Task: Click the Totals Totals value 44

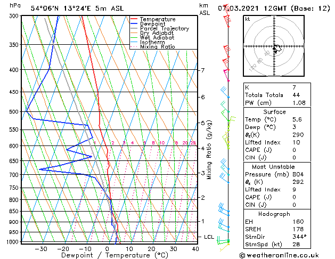Action: pyautogui.click(x=296, y=95)
